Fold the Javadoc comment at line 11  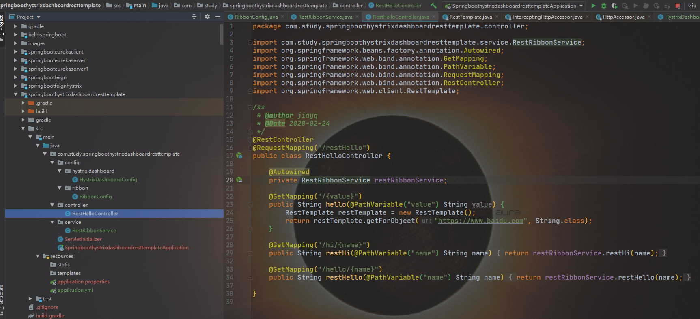pos(250,107)
